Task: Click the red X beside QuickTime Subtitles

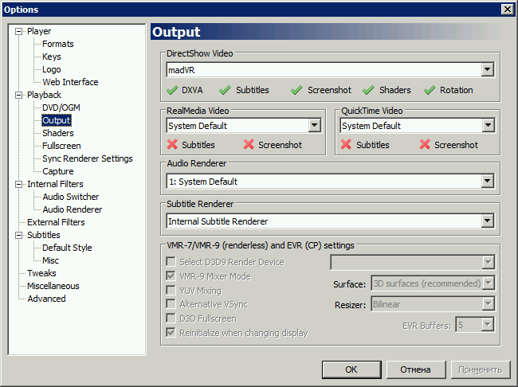Action: 346,144
